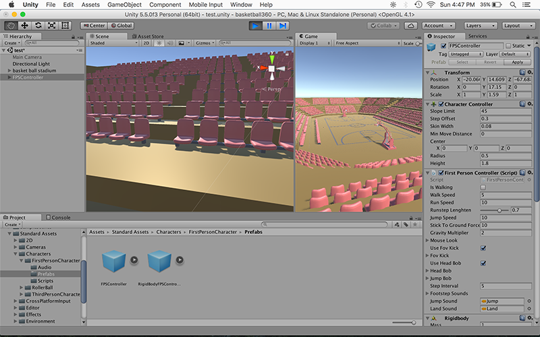Click the prefab Revert button
540x337 pixels.
[490, 62]
